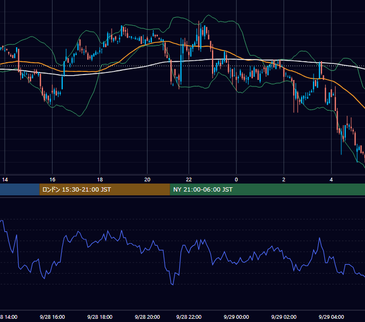The height and width of the screenshot is (322, 365).
Task: Click the 9/28 18:00 date label
Action: point(100,317)
